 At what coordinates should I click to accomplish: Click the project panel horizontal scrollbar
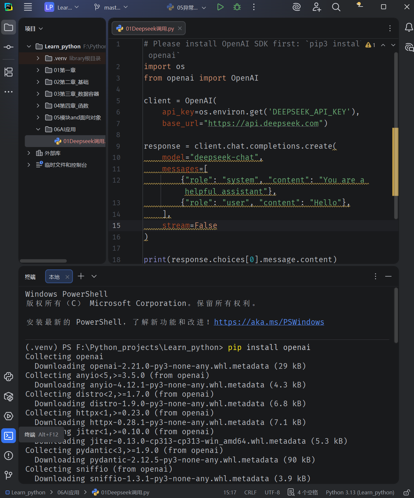(43, 261)
